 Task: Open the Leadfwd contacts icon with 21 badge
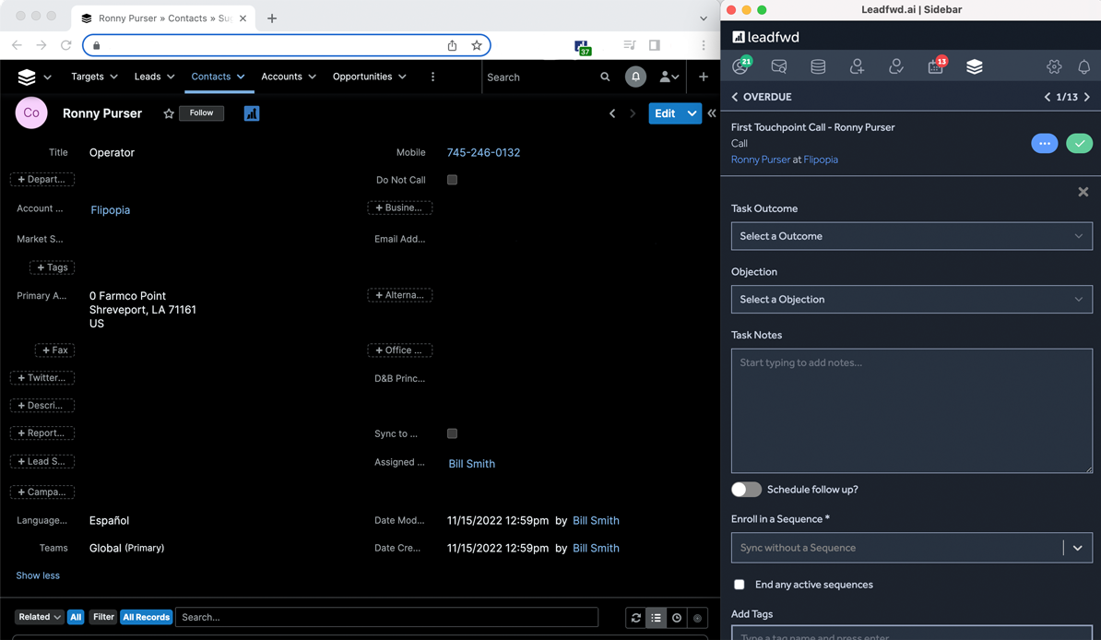tap(740, 66)
